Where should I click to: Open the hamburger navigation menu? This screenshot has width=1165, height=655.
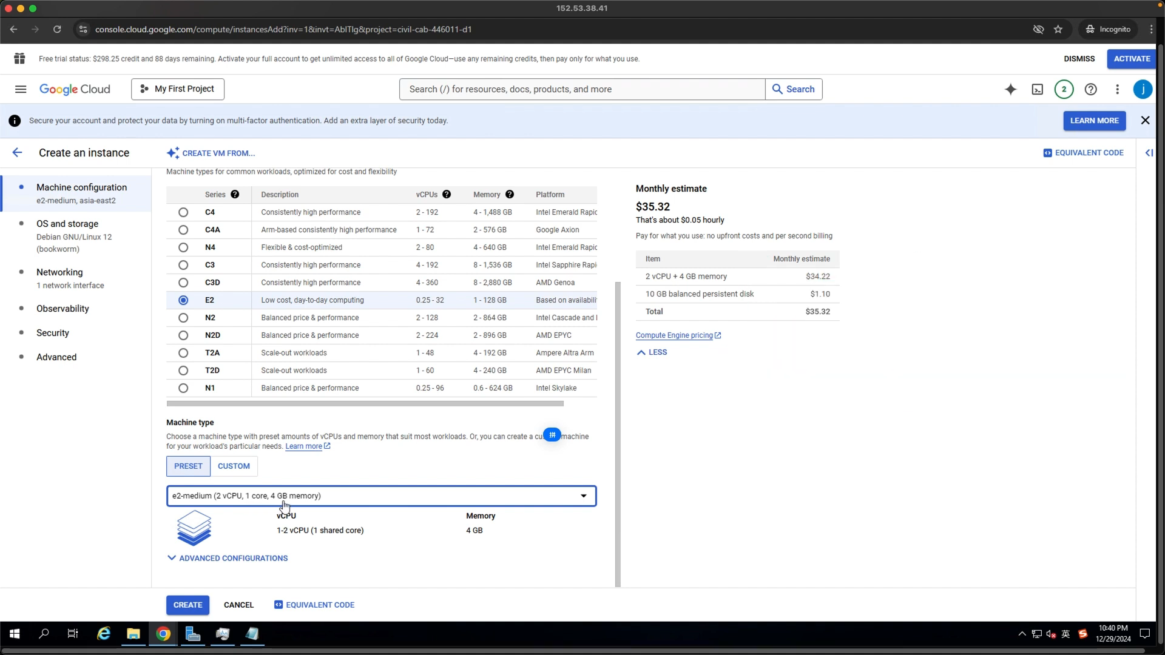tap(21, 89)
